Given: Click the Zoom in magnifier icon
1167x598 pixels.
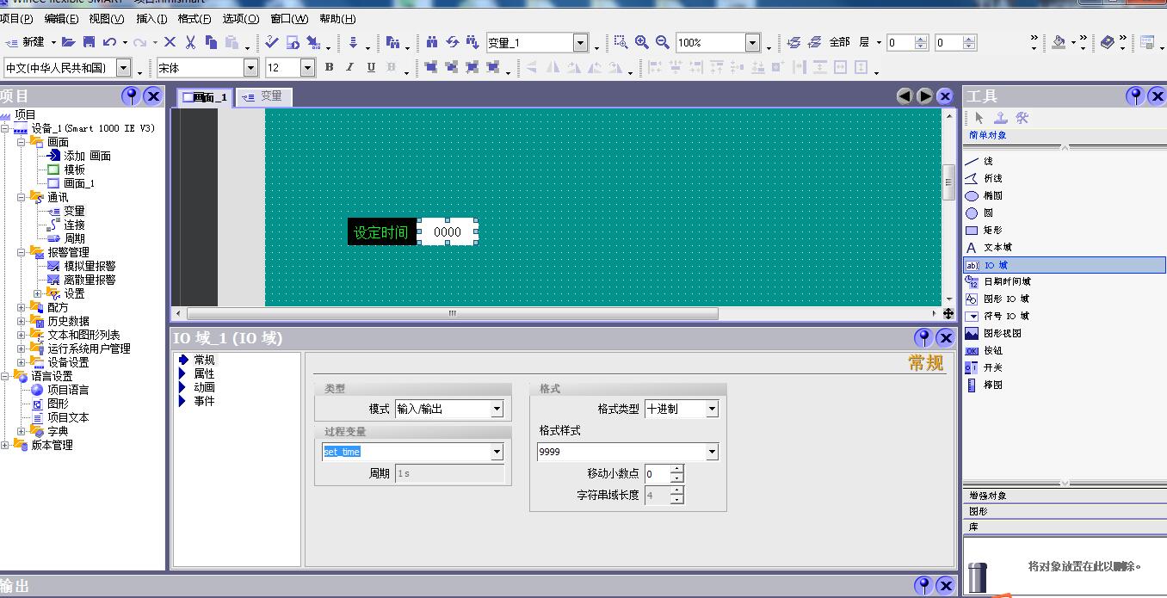Looking at the screenshot, I should (642, 42).
